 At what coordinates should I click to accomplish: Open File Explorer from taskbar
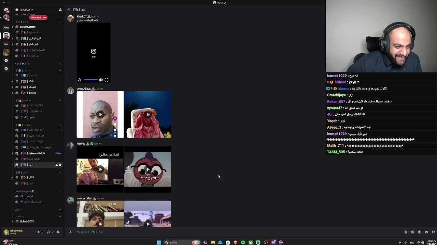point(213,242)
